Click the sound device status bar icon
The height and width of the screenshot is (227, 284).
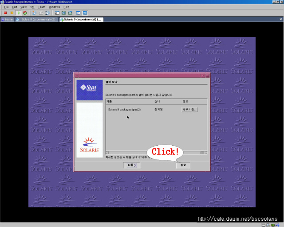(x=277, y=225)
